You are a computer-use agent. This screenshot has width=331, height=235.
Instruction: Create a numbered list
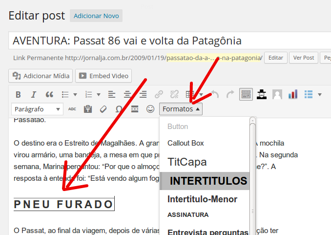[89, 94]
